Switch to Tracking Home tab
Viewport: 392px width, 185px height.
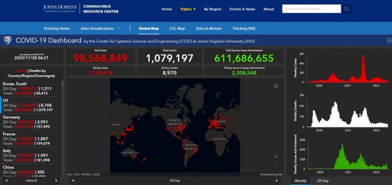point(57,28)
